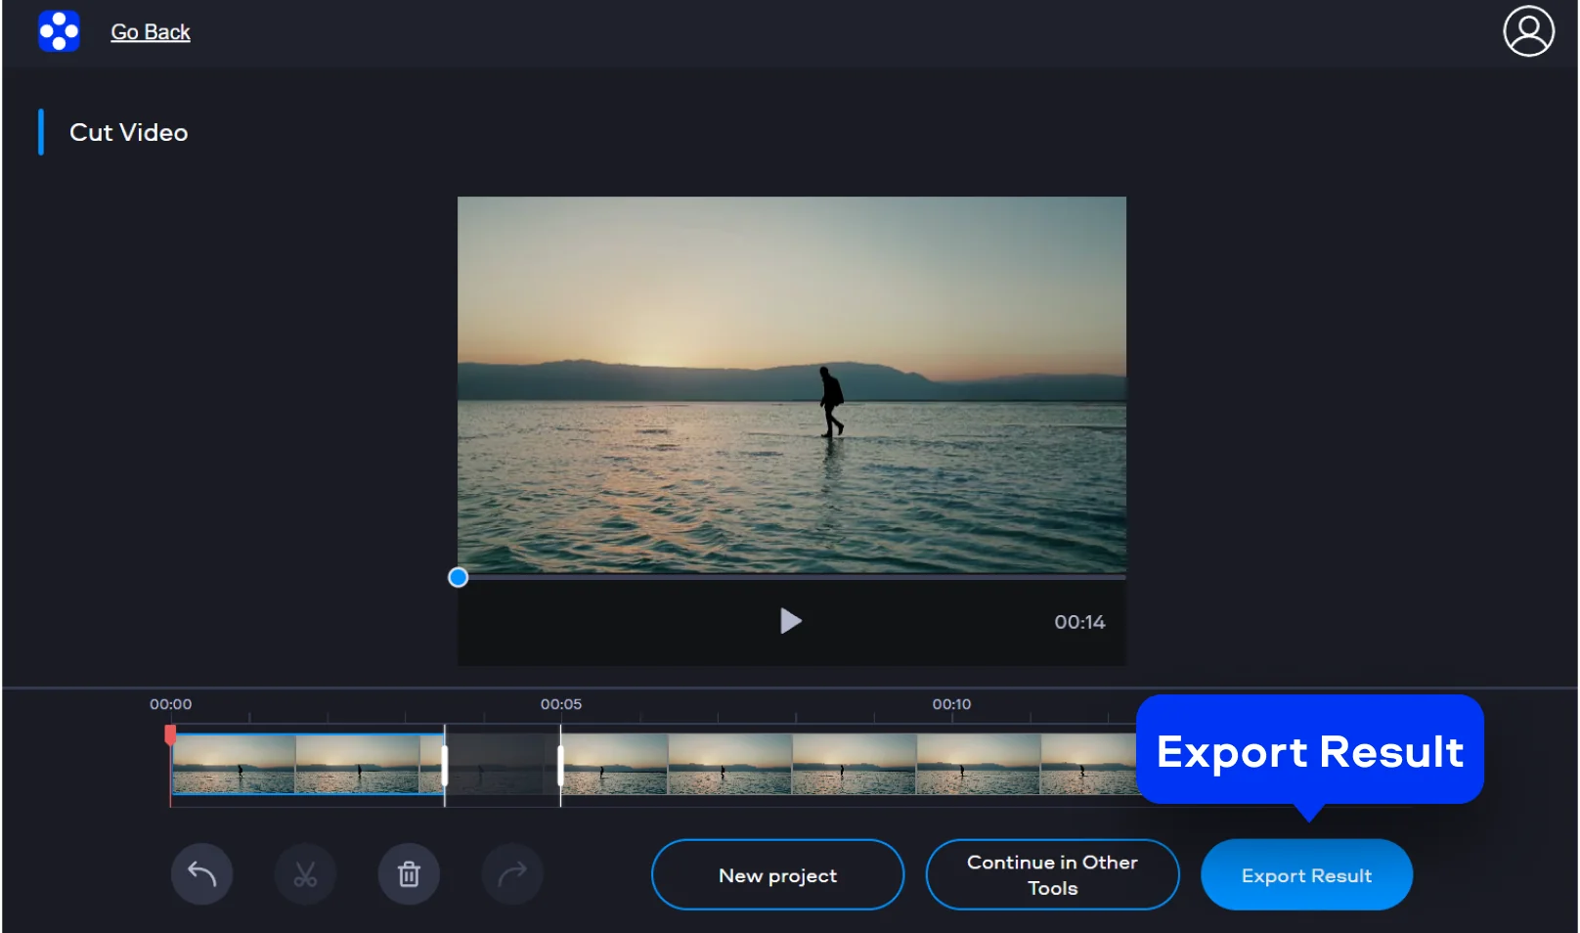Start a New project
1580x933 pixels.
click(777, 875)
